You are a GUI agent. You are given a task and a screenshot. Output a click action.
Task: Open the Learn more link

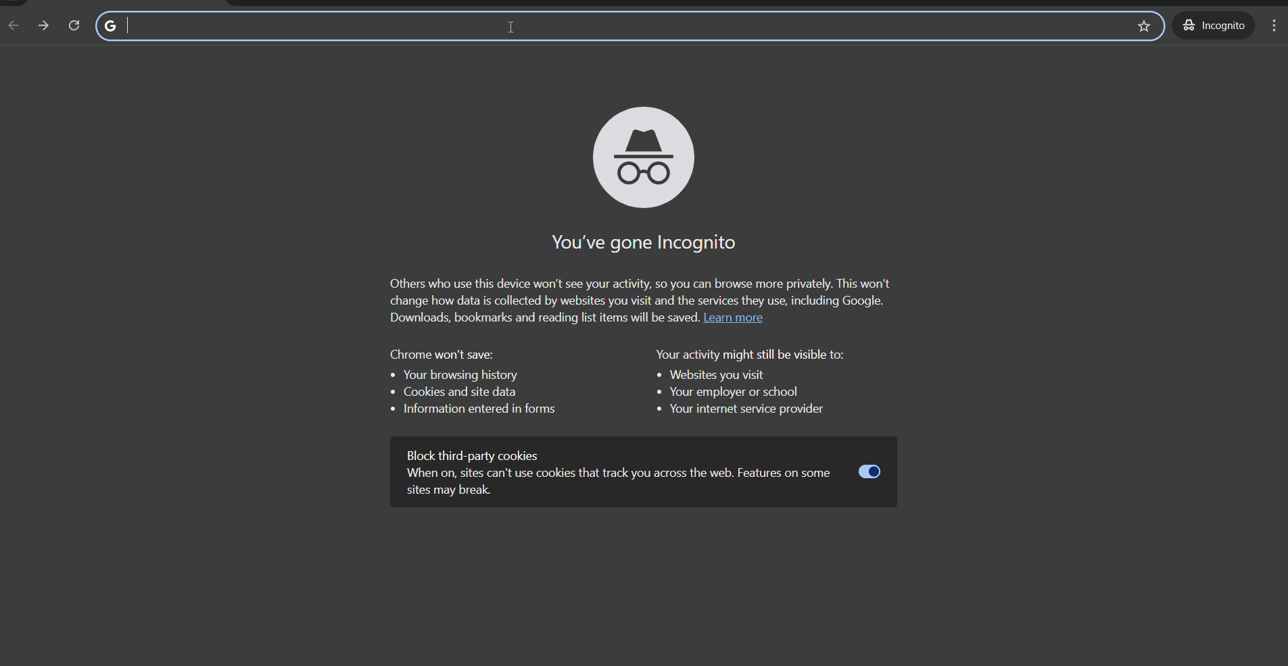(x=733, y=317)
